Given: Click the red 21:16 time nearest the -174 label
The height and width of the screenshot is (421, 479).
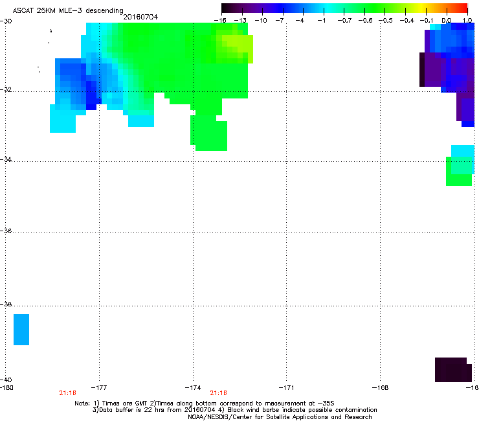Looking at the screenshot, I should tap(218, 393).
